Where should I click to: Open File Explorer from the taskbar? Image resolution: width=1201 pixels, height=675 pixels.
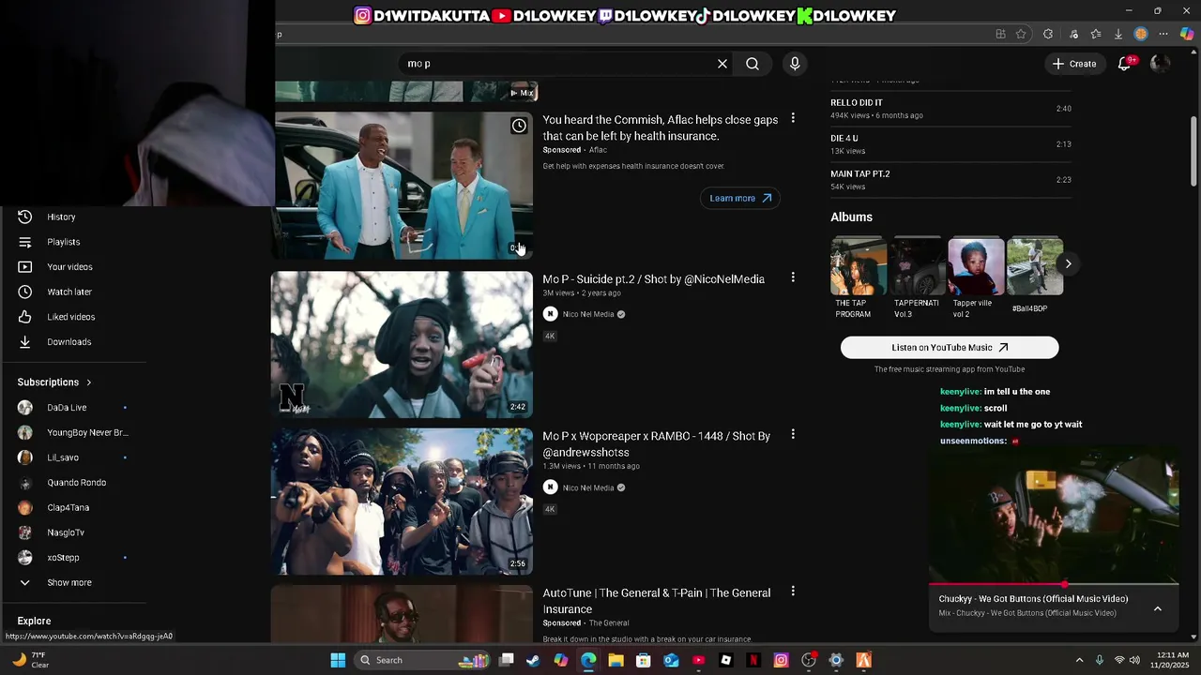[x=616, y=660]
